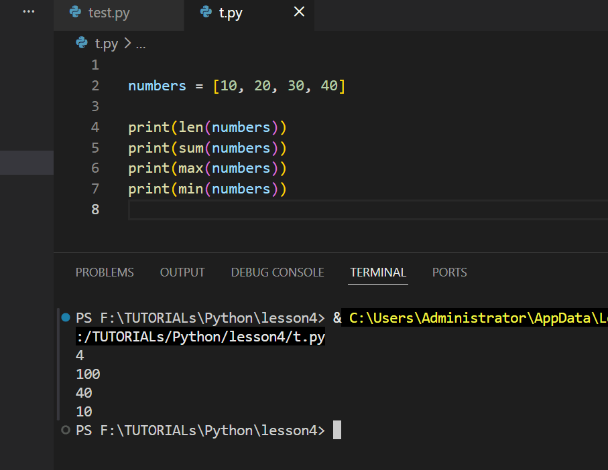The image size is (608, 470).
Task: Click the Python icon on t.py tab
Action: click(206, 12)
